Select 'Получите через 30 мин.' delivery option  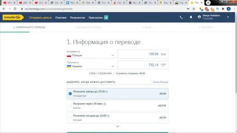pyautogui.click(x=118, y=106)
